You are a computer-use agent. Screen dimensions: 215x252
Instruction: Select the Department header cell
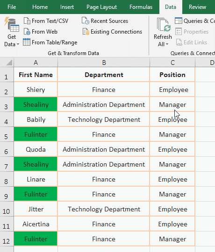[104, 75]
